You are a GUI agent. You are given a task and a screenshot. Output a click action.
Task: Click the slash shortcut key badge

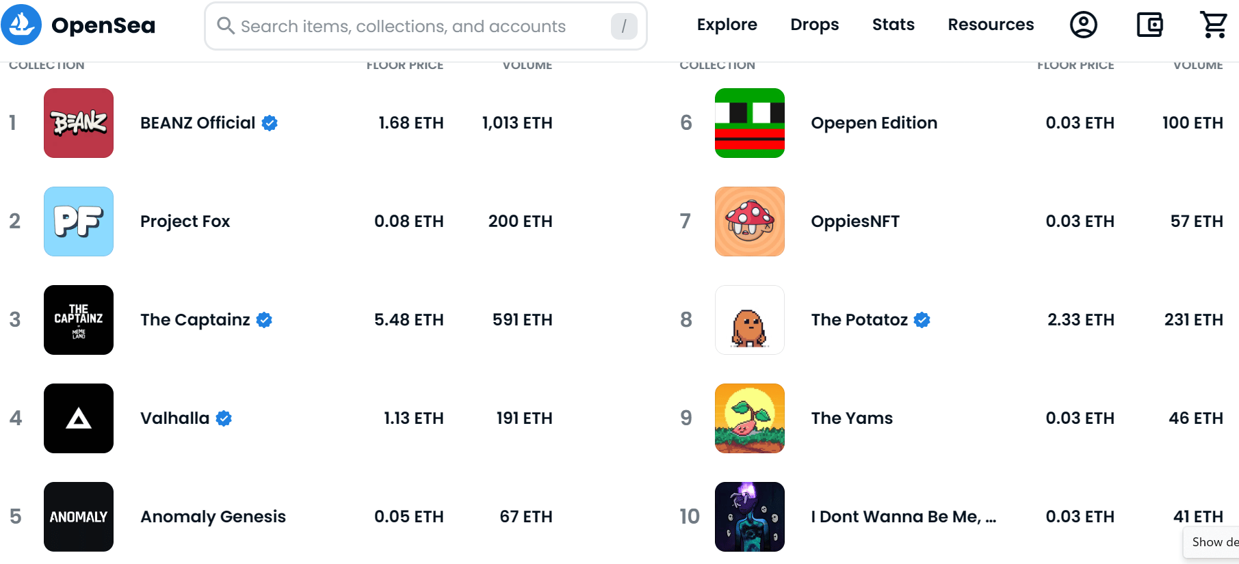pos(624,26)
